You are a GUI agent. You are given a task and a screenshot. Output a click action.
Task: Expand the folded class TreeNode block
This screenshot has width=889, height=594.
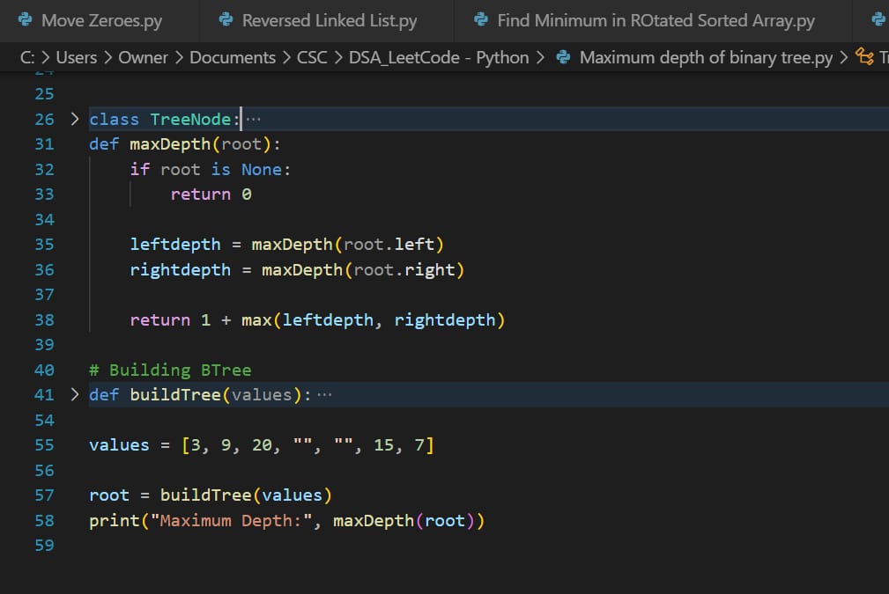pos(74,119)
